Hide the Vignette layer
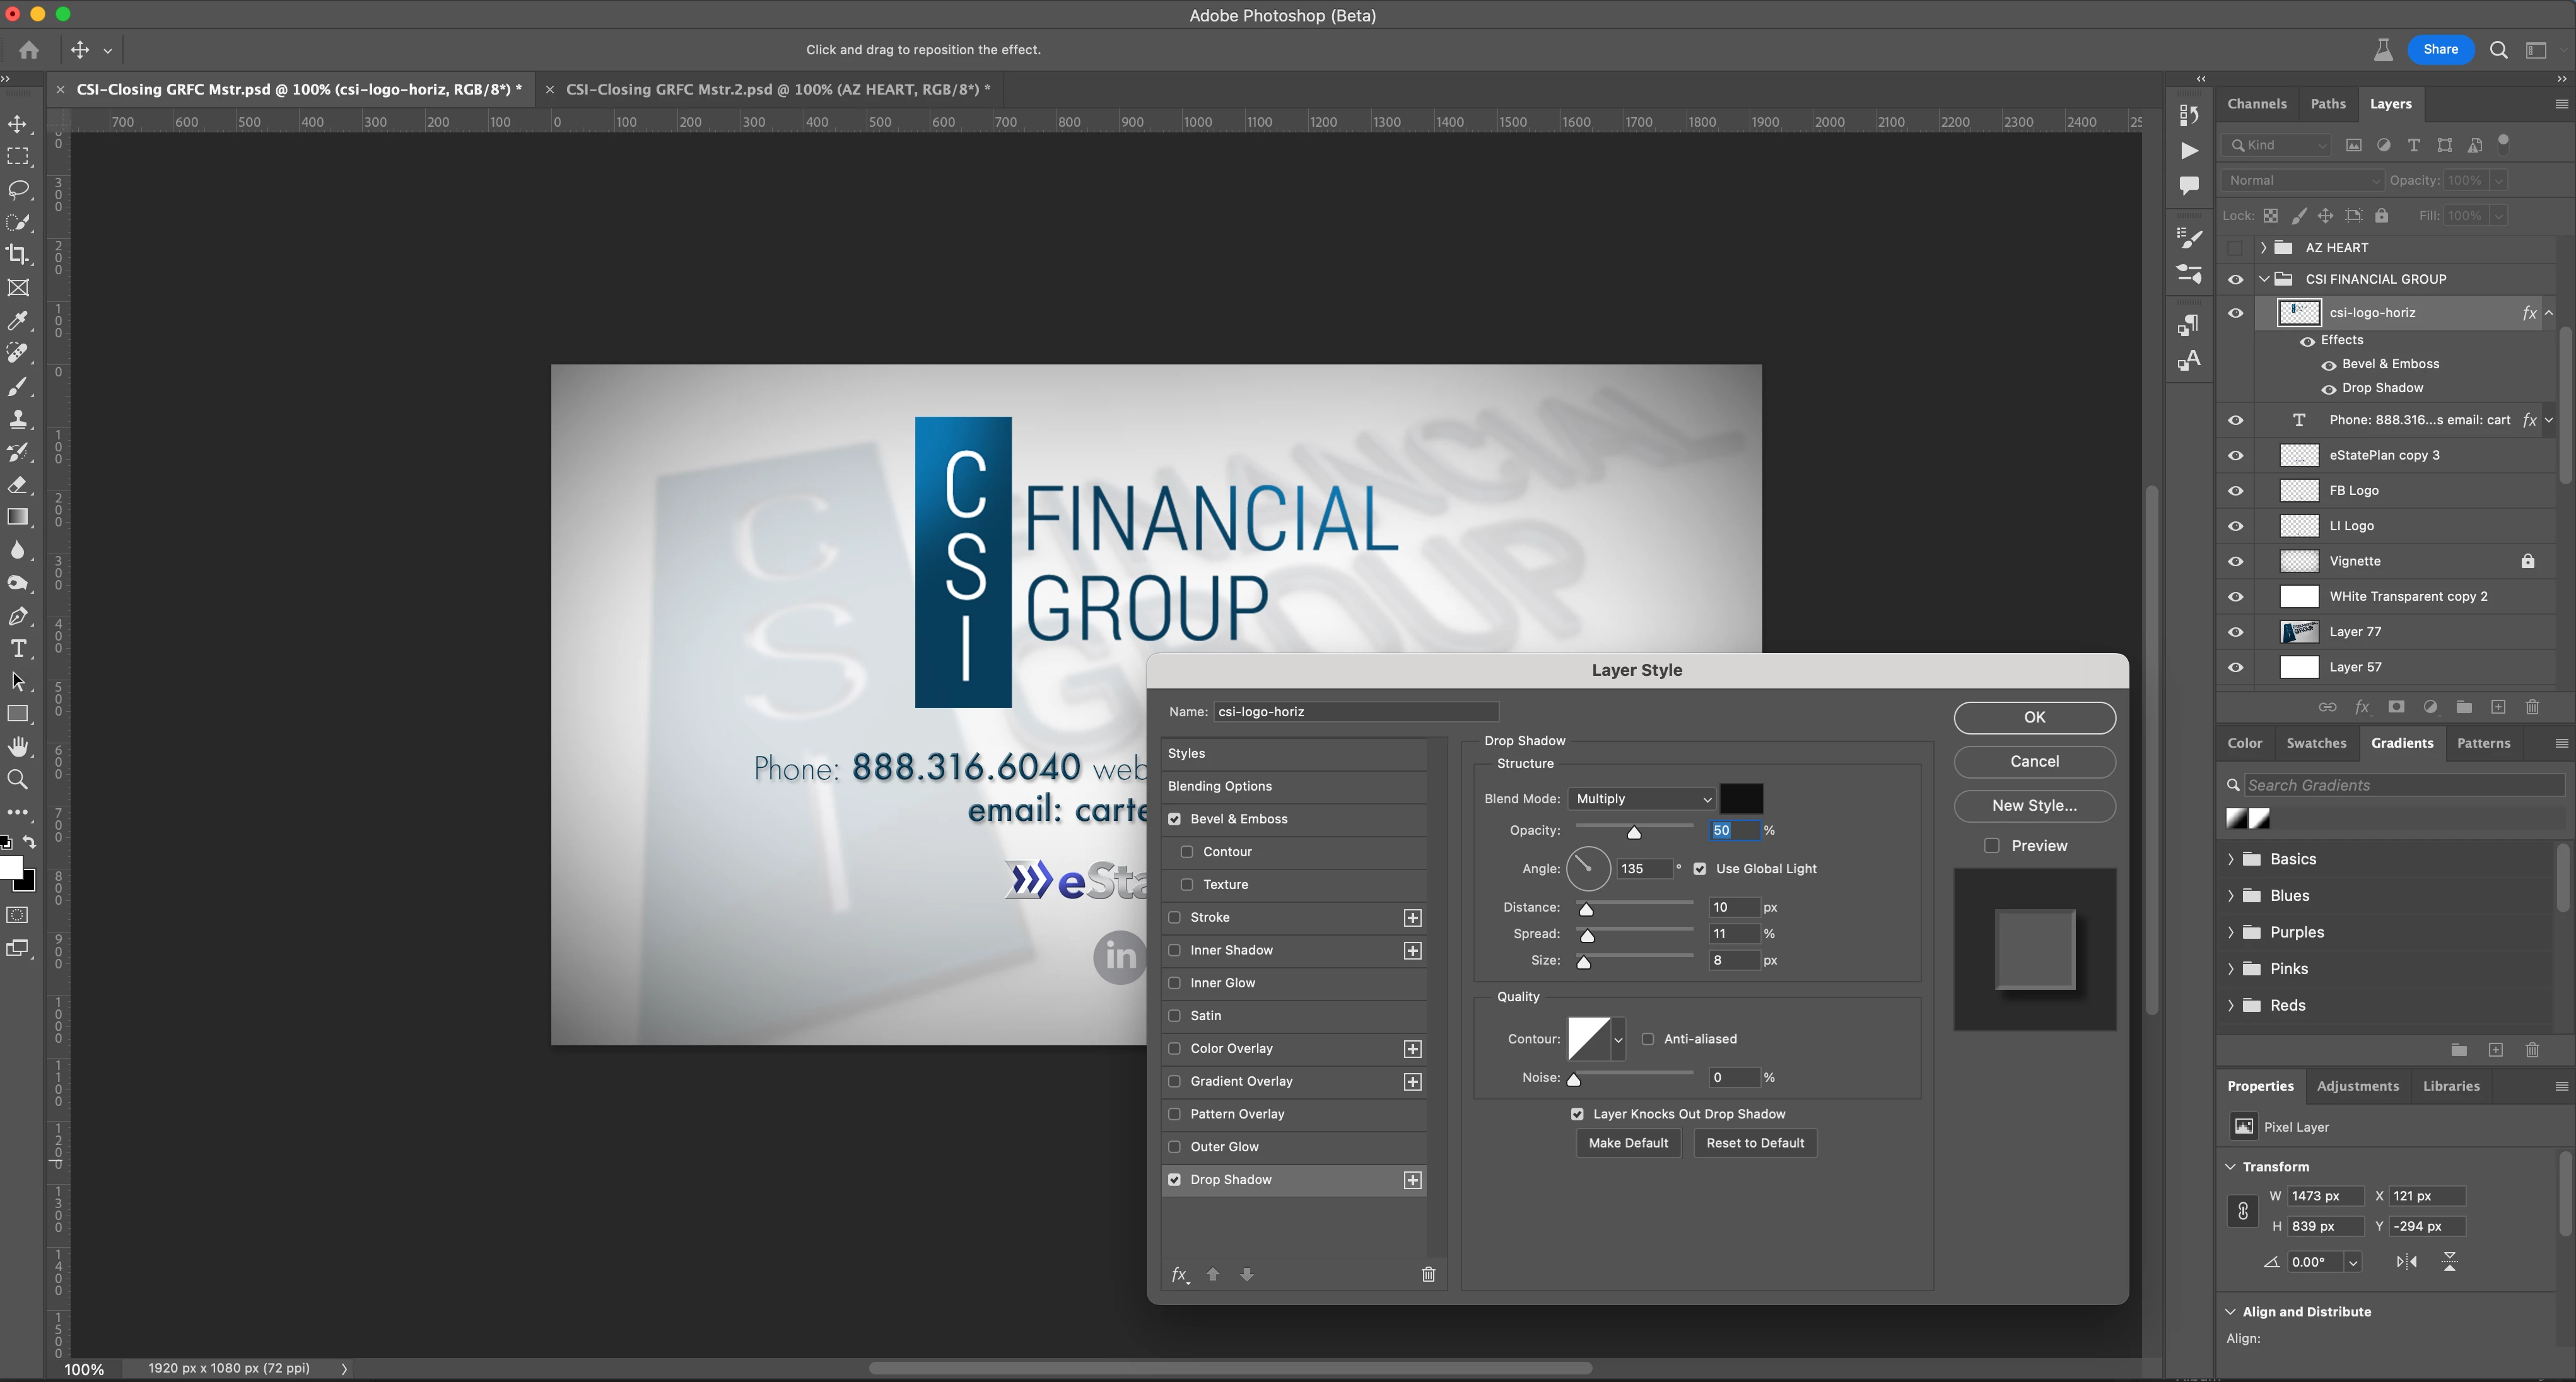The image size is (2576, 1382). [2236, 562]
